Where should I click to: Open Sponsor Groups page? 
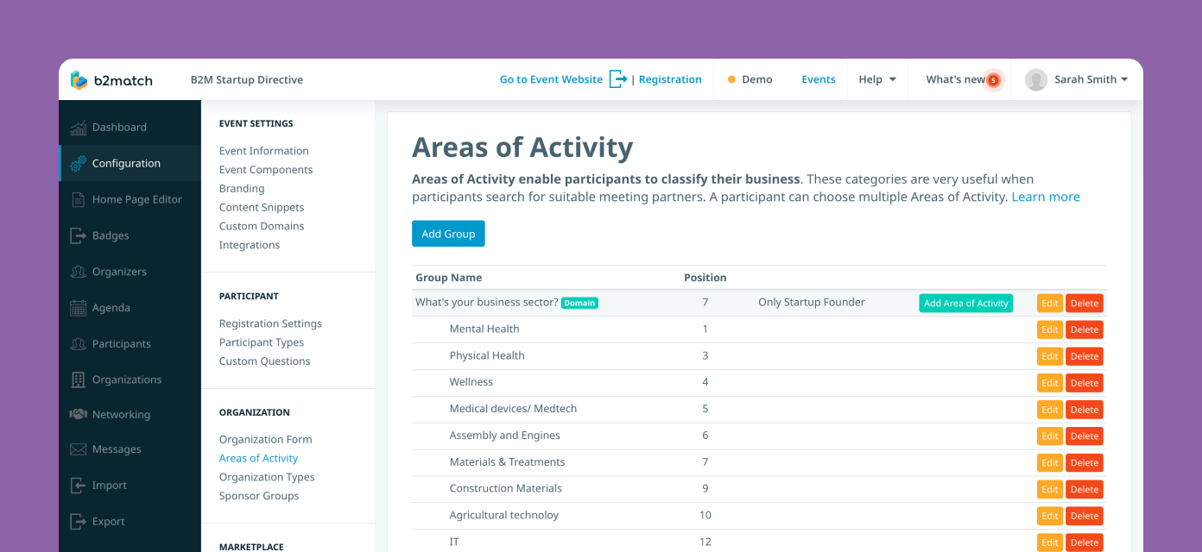pyautogui.click(x=259, y=496)
